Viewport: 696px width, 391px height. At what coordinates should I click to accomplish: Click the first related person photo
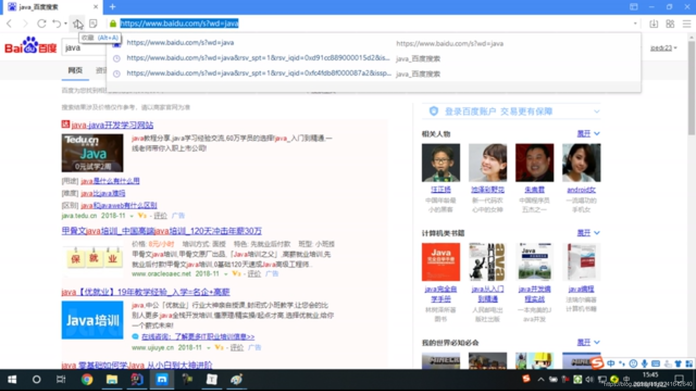(441, 163)
